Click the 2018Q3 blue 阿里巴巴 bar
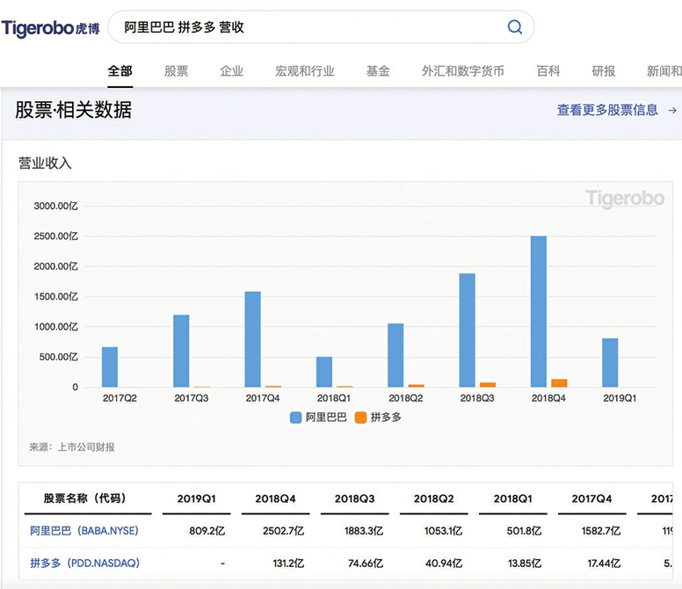This screenshot has height=589, width=682. point(468,331)
